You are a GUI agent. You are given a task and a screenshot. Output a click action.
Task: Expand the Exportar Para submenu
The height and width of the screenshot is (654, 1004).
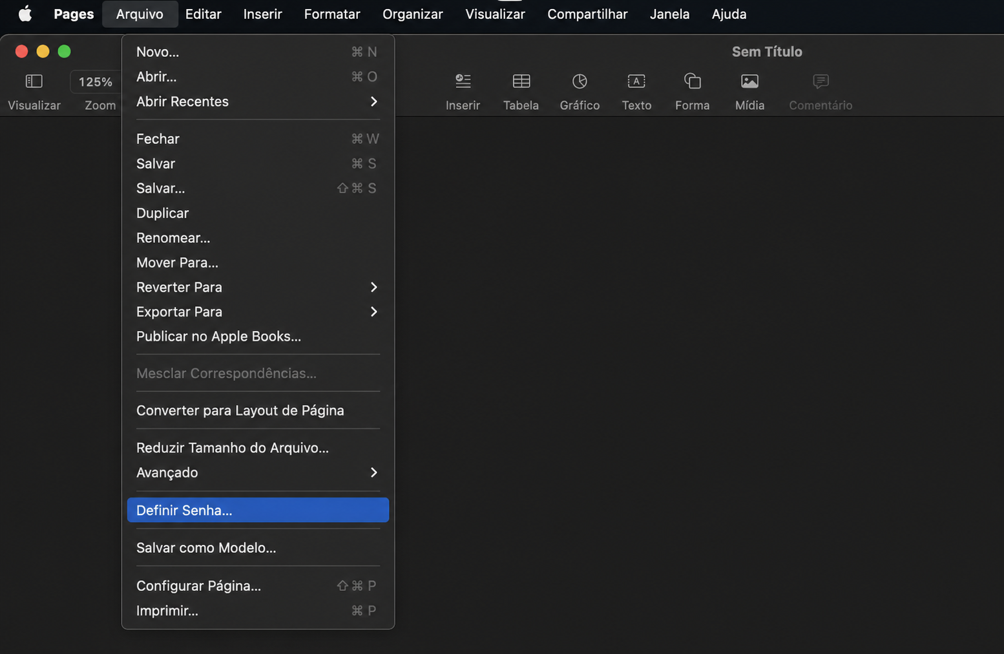[258, 311]
